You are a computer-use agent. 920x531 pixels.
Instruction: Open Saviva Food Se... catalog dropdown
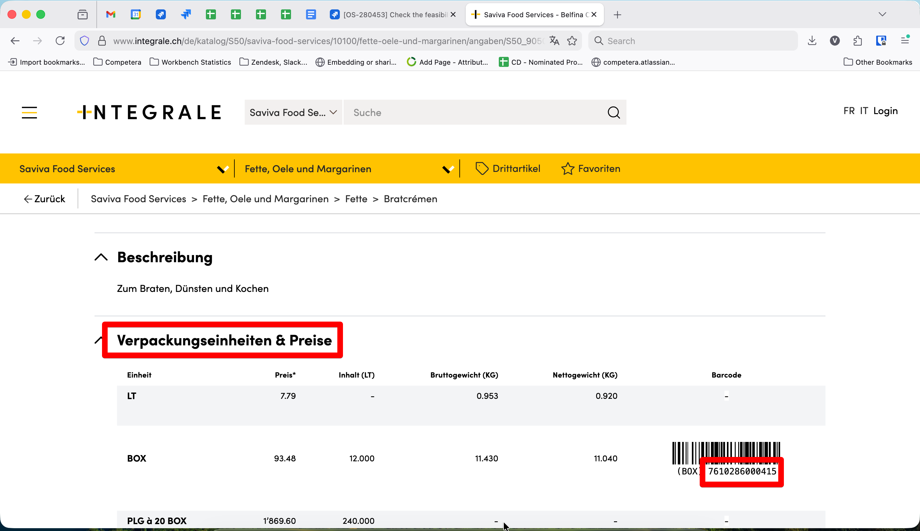pos(293,112)
